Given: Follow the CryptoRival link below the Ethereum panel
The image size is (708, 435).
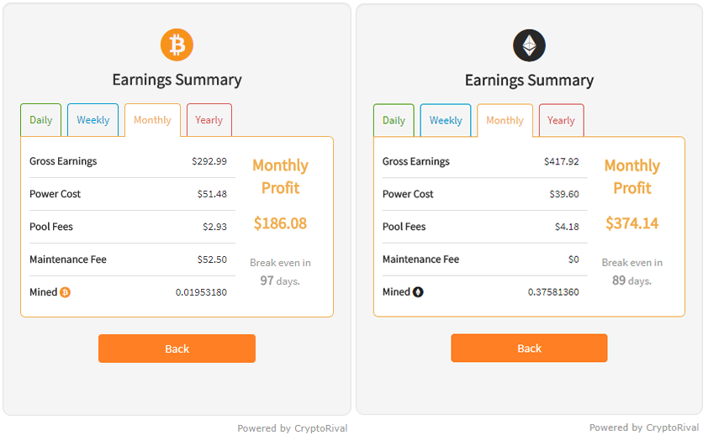Looking at the screenshot, I should 673,427.
